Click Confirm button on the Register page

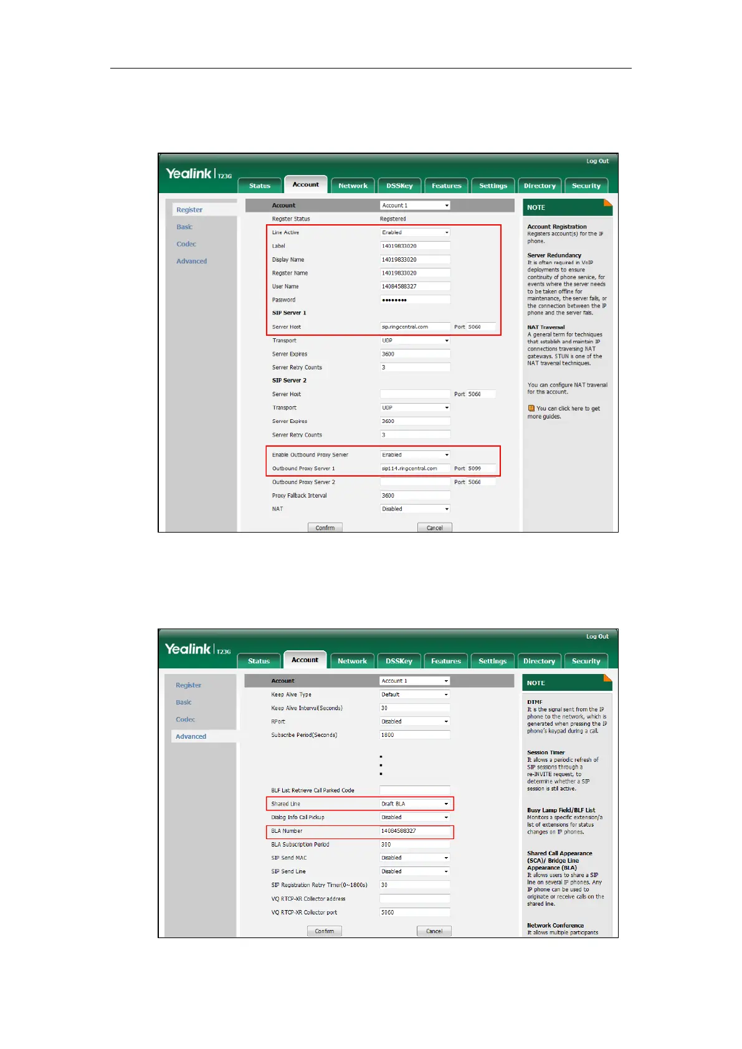click(325, 528)
